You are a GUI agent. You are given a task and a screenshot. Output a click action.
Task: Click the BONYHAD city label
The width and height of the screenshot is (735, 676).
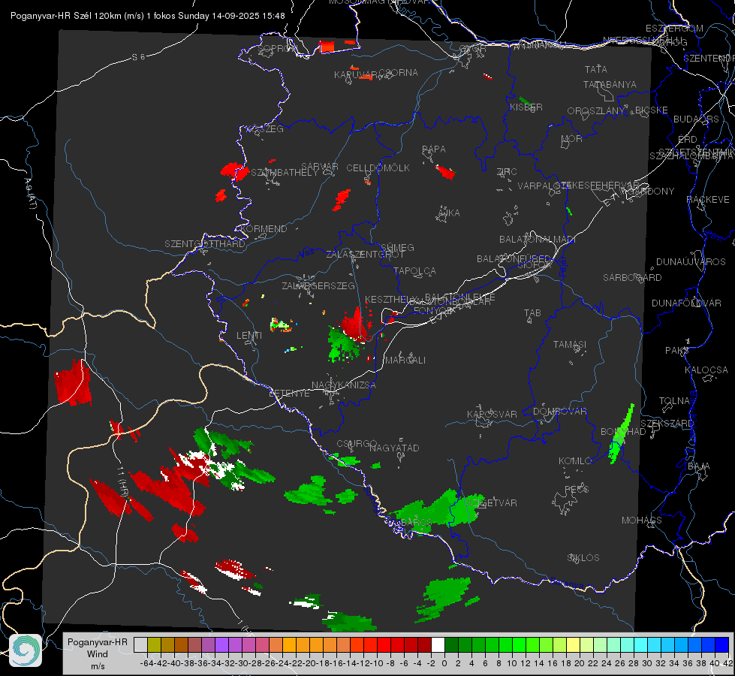[623, 431]
